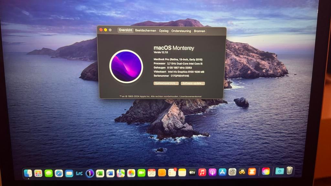Launch FaceTime from the dock
This screenshot has width=331, height=186.
pos(142,173)
